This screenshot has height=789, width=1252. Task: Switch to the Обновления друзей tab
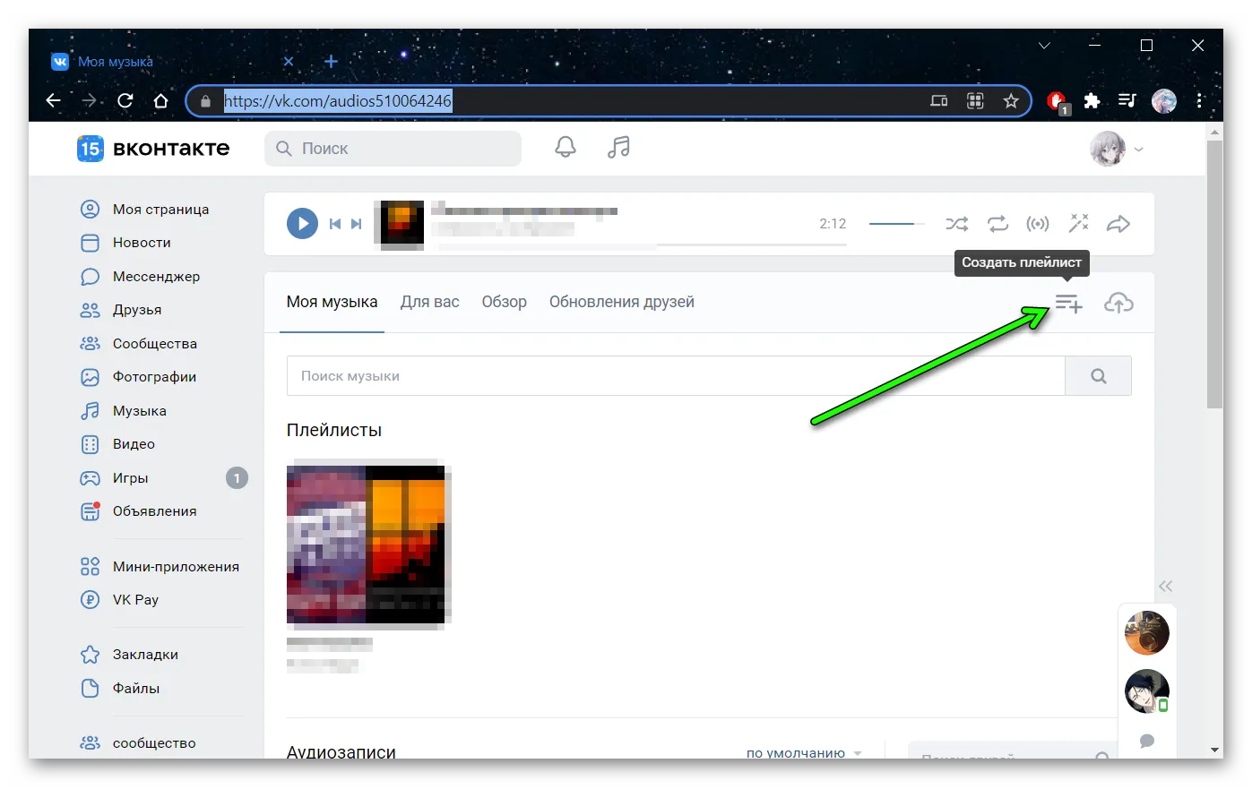[x=621, y=303]
